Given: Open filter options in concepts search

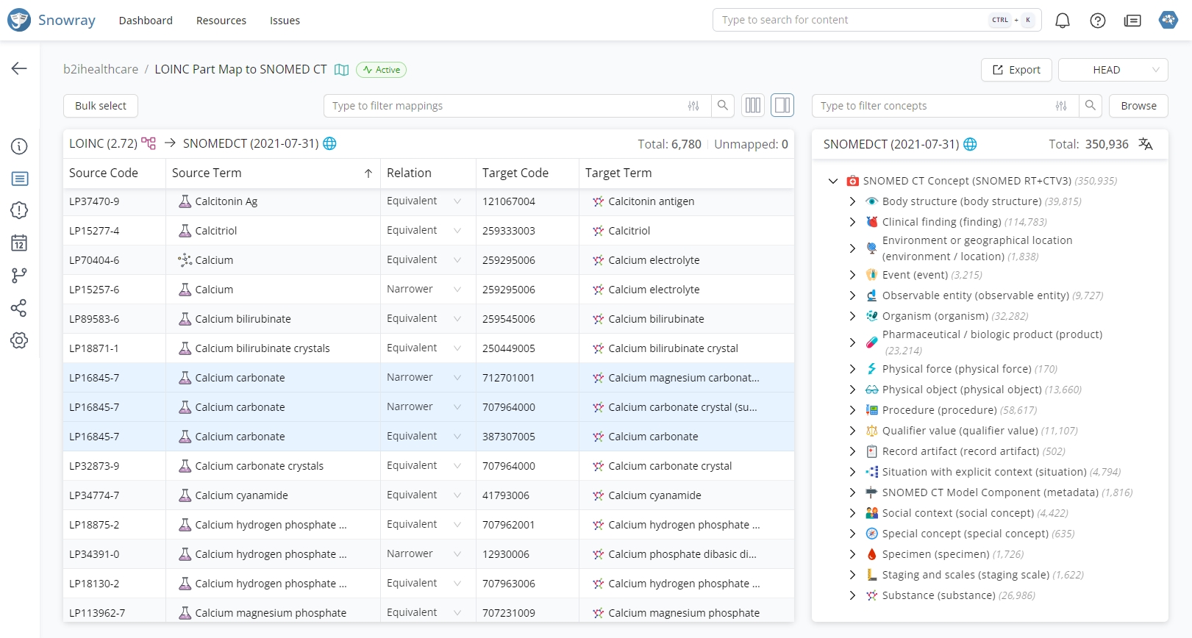Looking at the screenshot, I should tap(1061, 106).
